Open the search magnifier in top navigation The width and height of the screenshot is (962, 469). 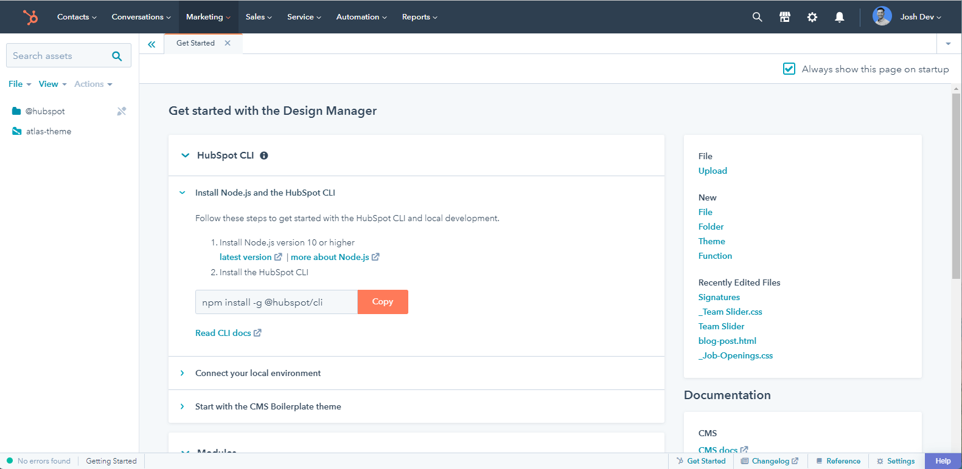pyautogui.click(x=757, y=17)
